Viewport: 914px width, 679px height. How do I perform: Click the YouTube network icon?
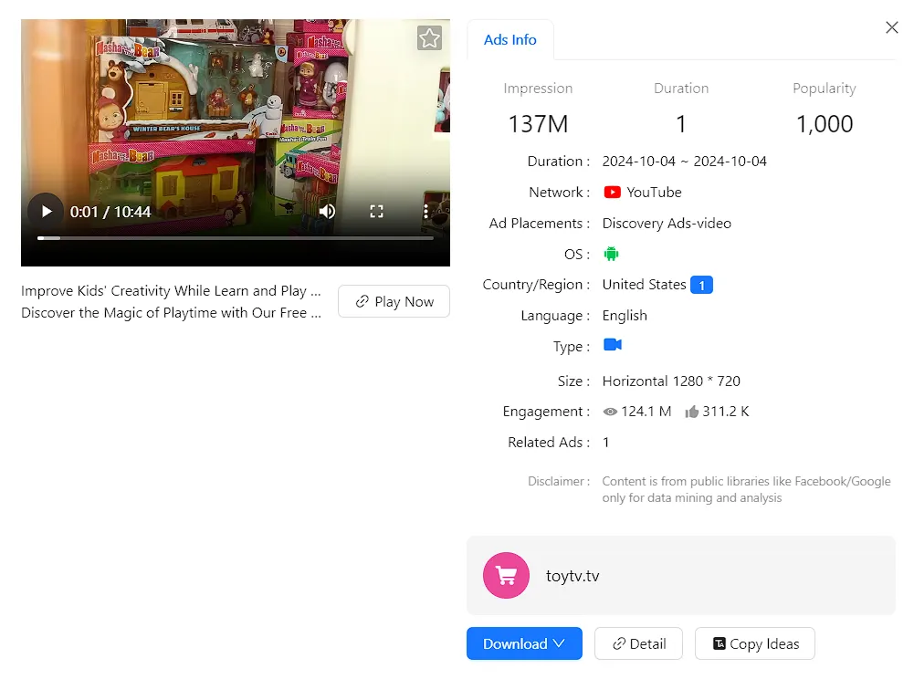coord(612,193)
